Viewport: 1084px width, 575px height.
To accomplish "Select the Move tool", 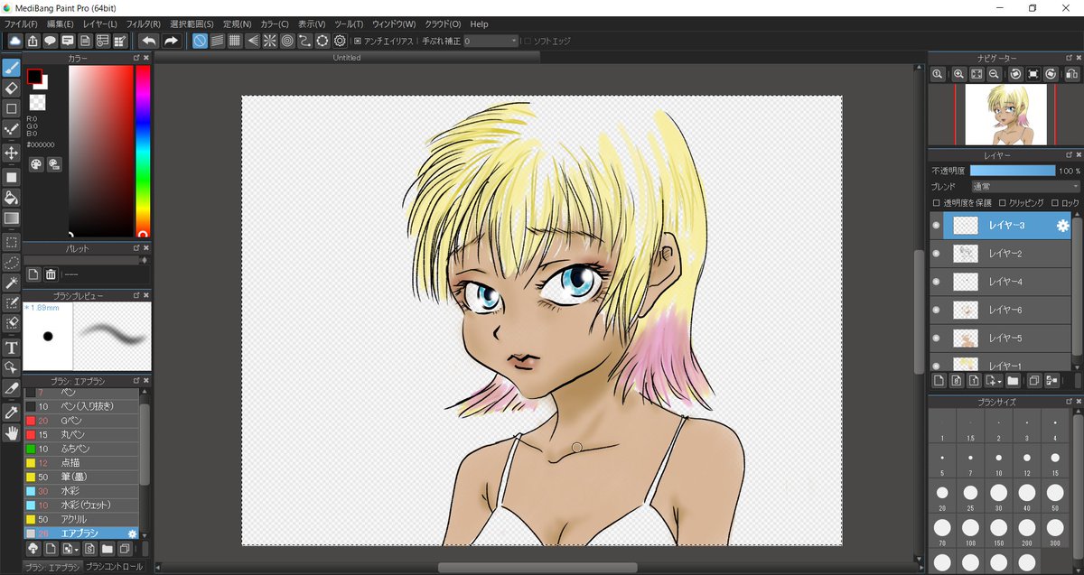I will tap(12, 153).
